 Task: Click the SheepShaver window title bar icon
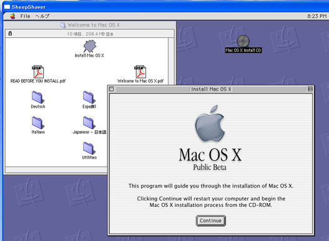[x=7, y=7]
